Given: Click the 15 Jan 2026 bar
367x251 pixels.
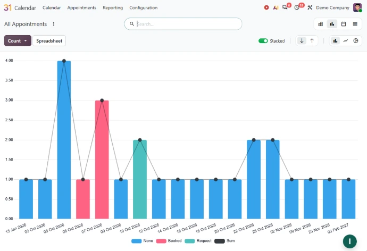Looking at the screenshot, I should pos(26,199).
